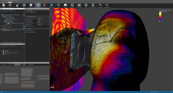Collapse the Pipeline Options section

pos(49,10)
